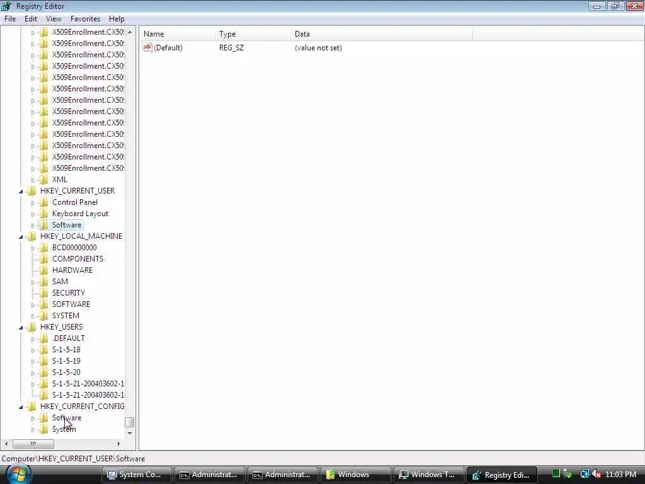Click the muted volume tray icon
Screen dimensions: 645x484
point(596,474)
